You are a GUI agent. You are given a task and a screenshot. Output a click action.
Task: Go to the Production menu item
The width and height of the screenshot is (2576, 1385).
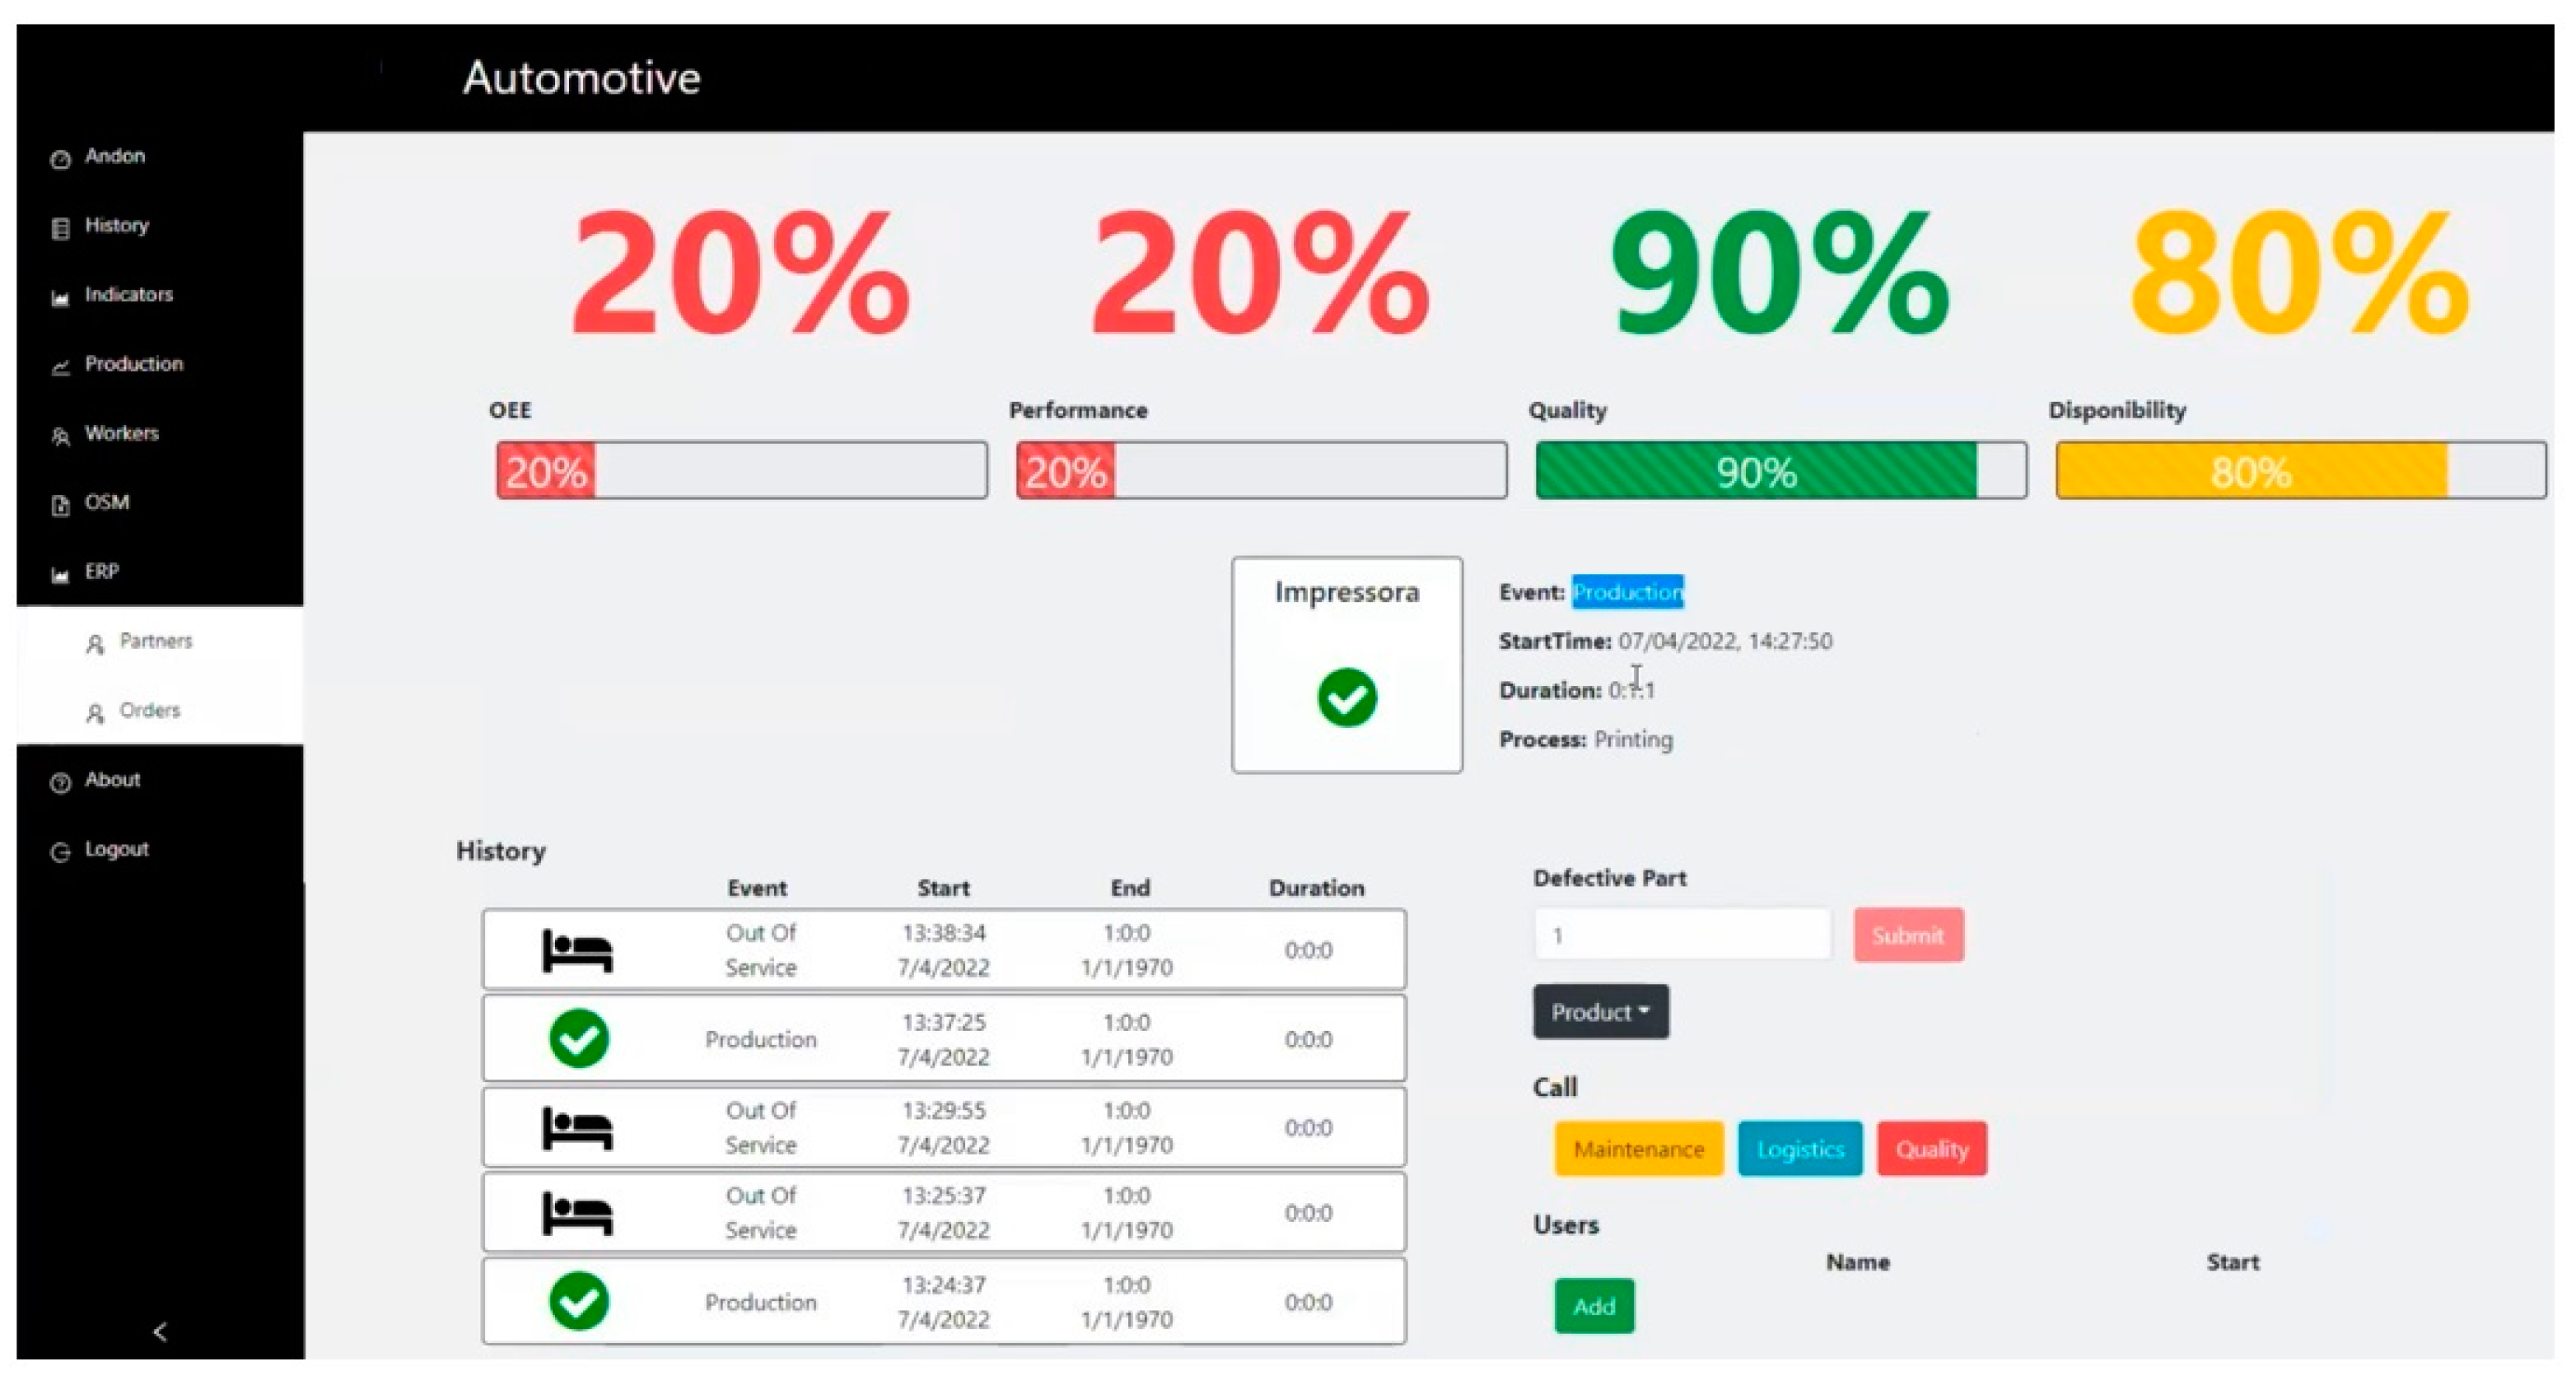(133, 364)
